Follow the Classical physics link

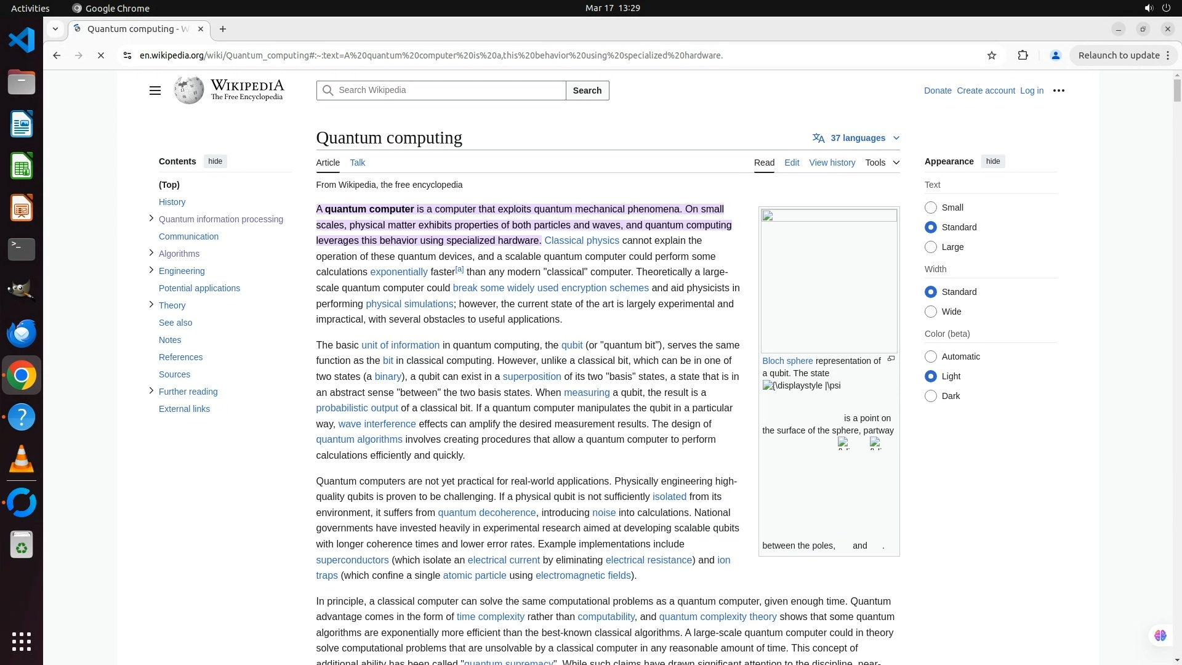click(x=581, y=241)
